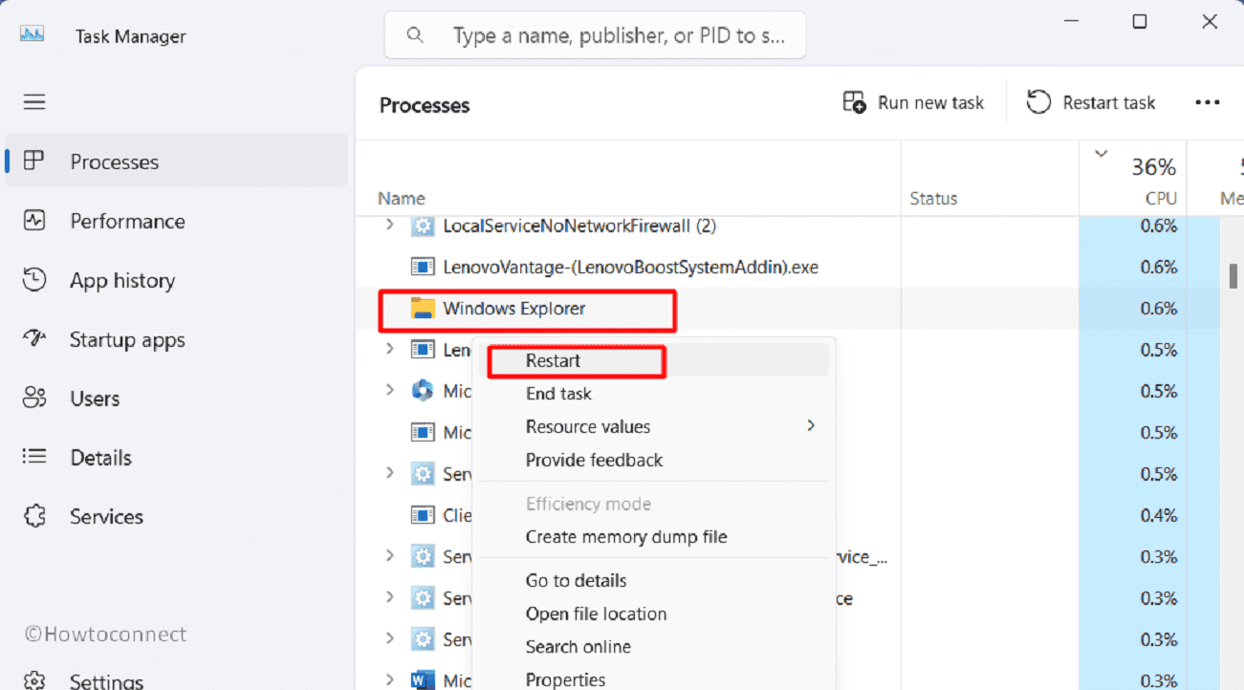Viewport: 1244px width, 690px height.
Task: Open the Resource values submenu arrow
Action: coord(811,425)
